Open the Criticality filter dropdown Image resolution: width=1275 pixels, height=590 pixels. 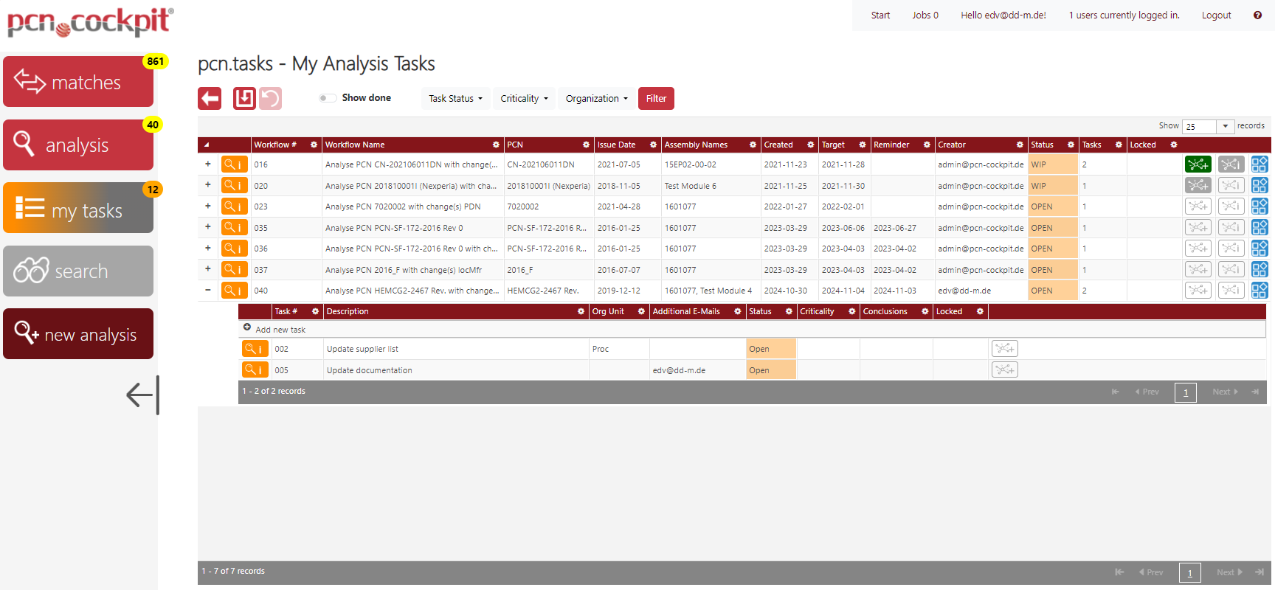tap(524, 99)
